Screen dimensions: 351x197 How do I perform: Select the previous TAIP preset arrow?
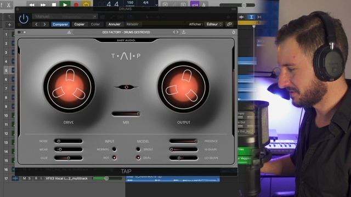(x=174, y=32)
